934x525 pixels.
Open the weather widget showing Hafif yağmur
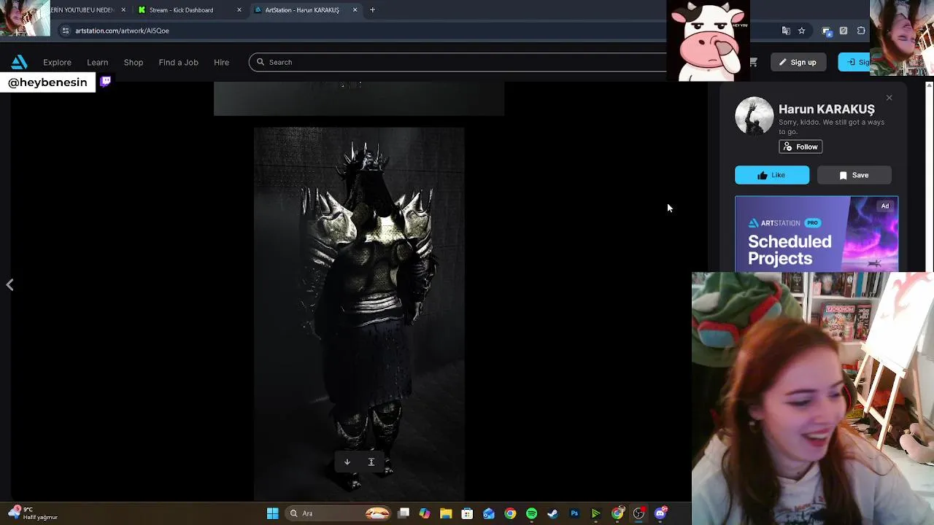pos(33,513)
